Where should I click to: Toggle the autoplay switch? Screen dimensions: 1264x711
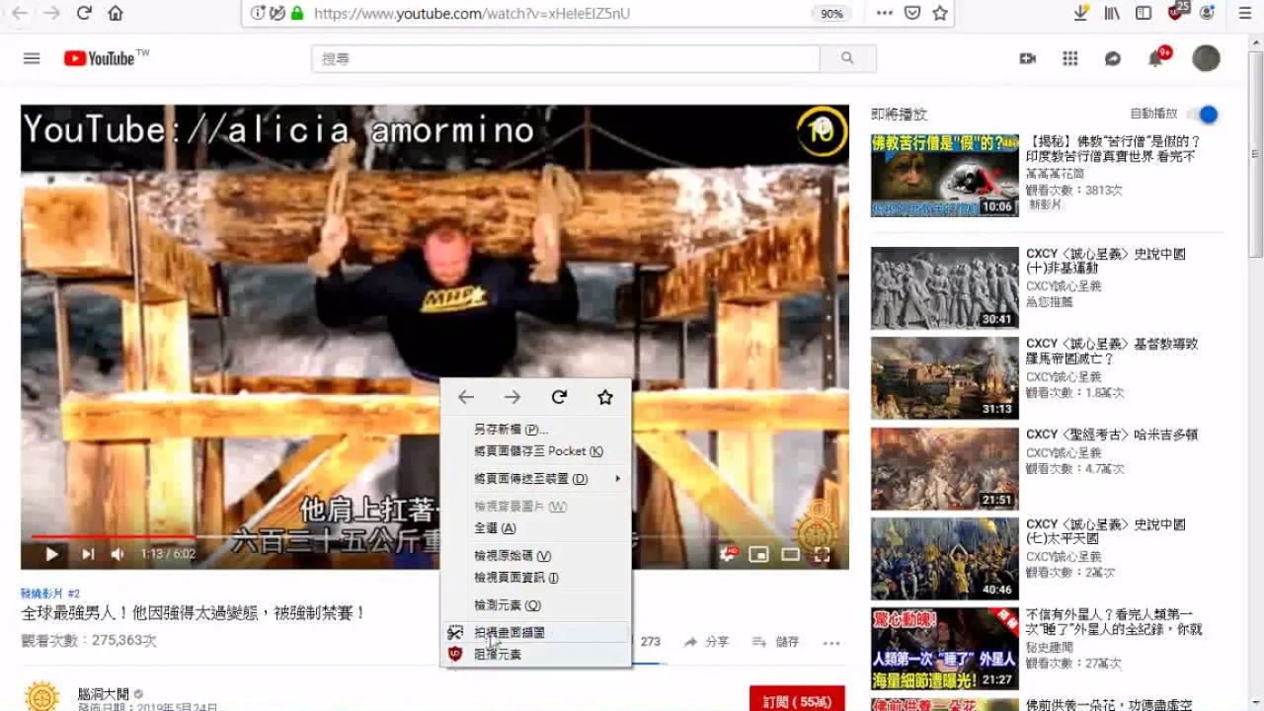coord(1203,115)
